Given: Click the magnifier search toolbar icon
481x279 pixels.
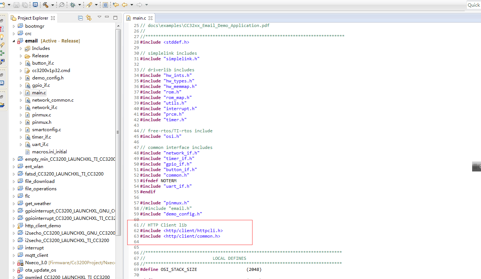Looking at the screenshot, I should pyautogui.click(x=62, y=5).
